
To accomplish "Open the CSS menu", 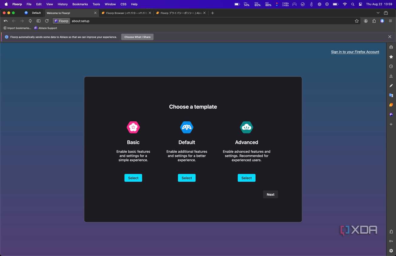I will pyautogui.click(x=123, y=4).
